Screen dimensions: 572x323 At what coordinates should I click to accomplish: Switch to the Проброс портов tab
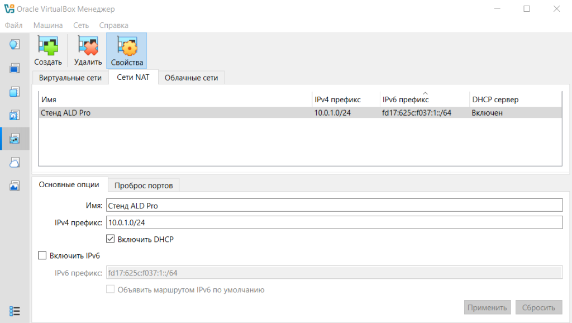click(x=144, y=185)
